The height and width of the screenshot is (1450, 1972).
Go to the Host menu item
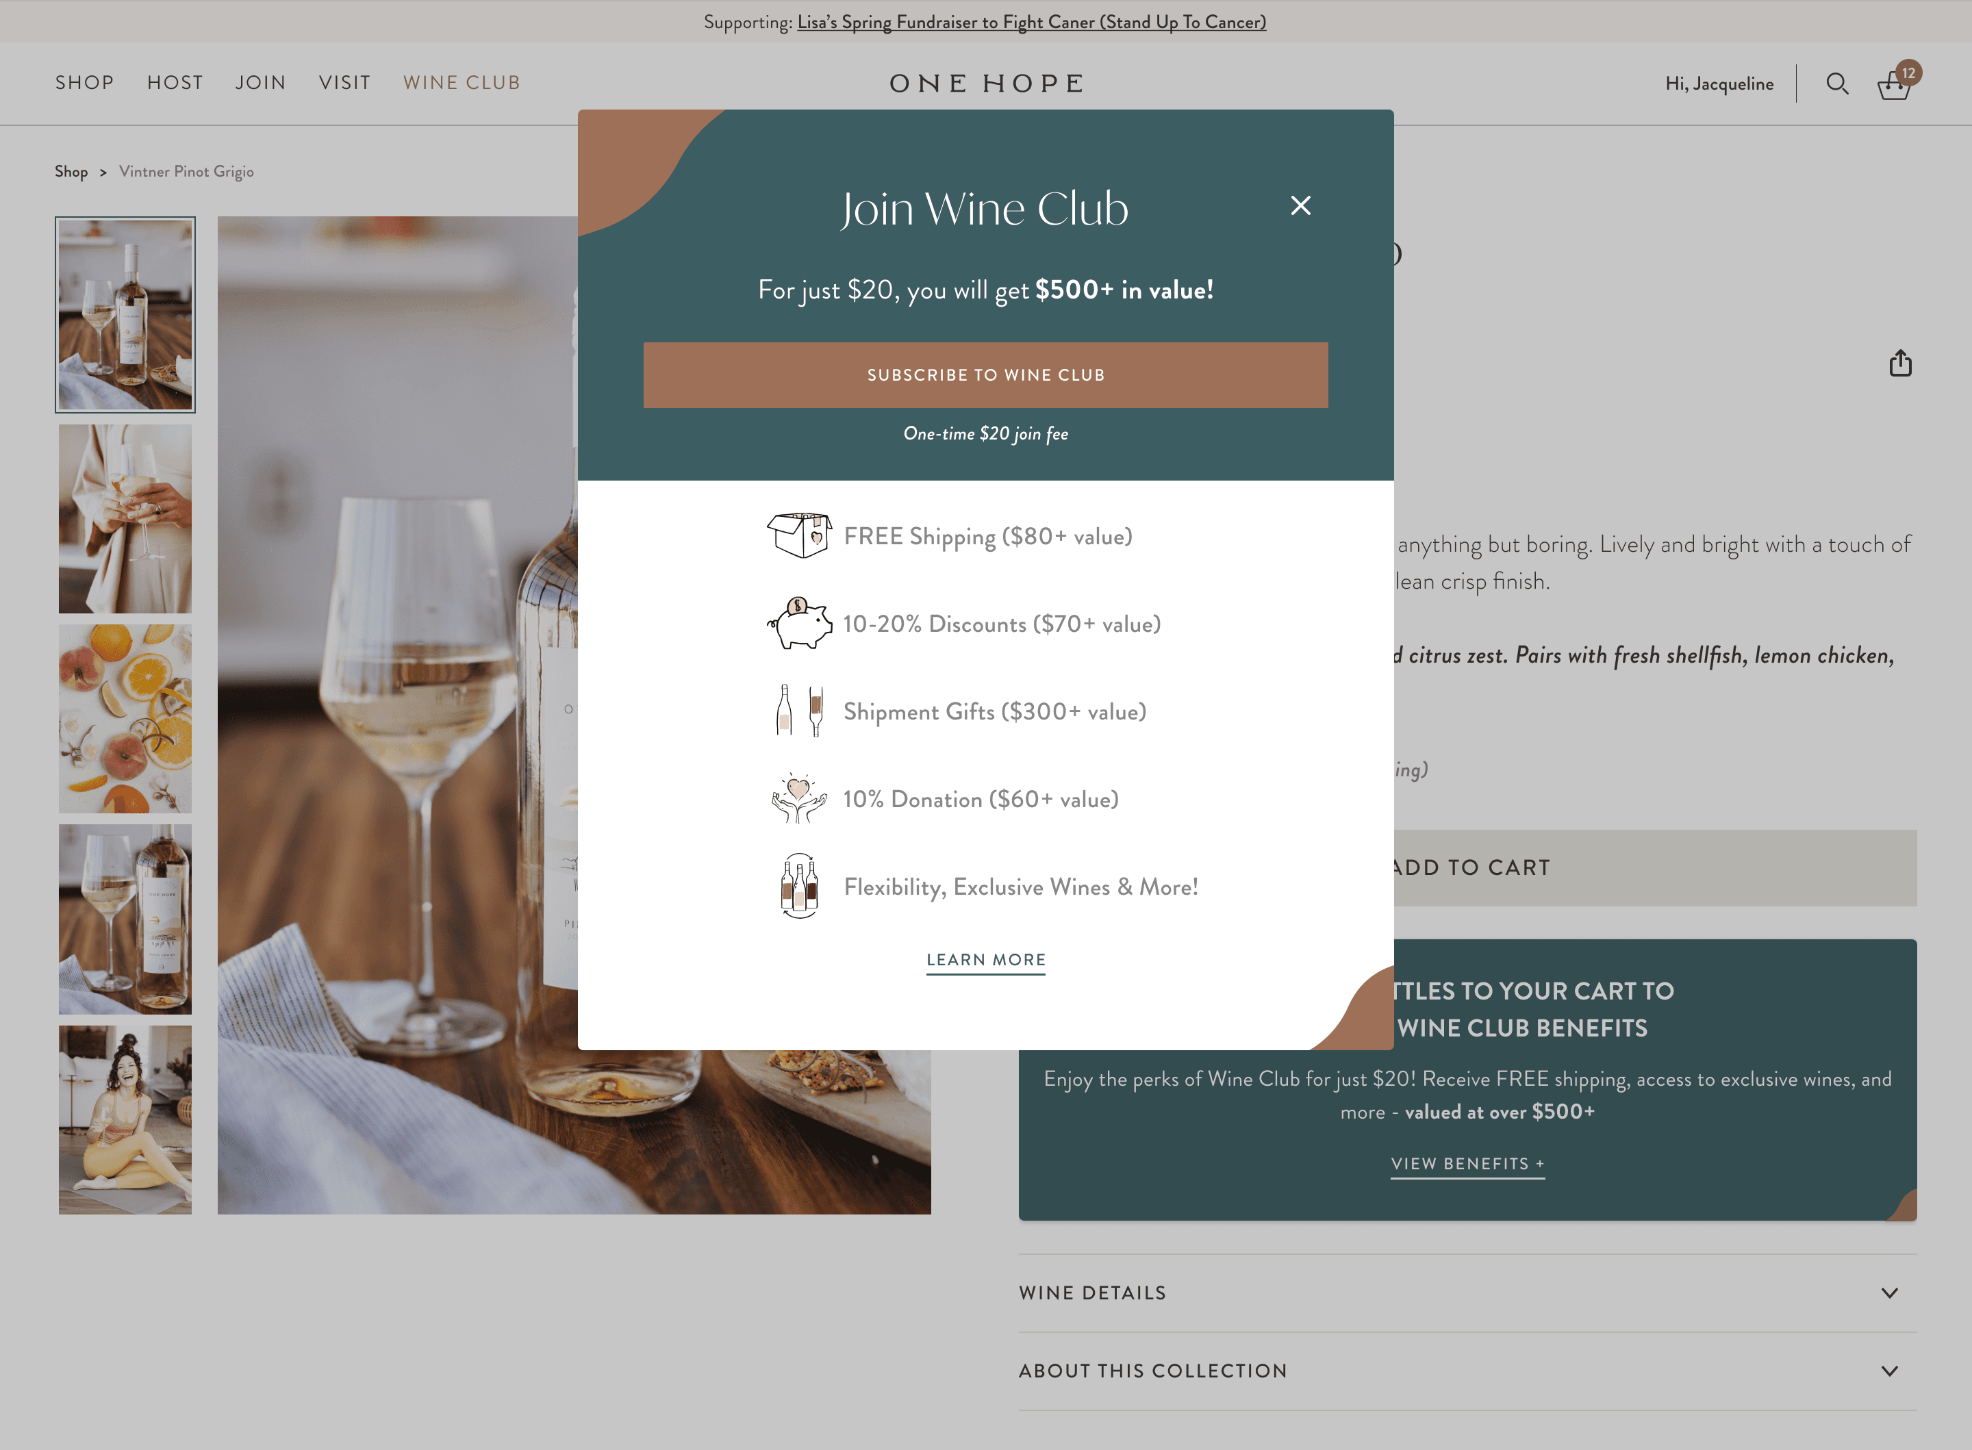[175, 83]
